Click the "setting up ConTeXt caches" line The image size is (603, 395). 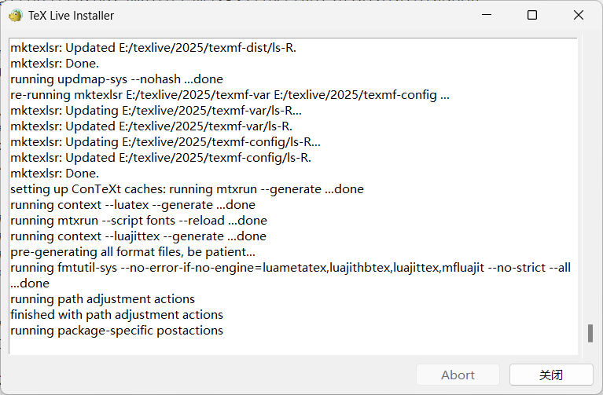[x=187, y=189]
